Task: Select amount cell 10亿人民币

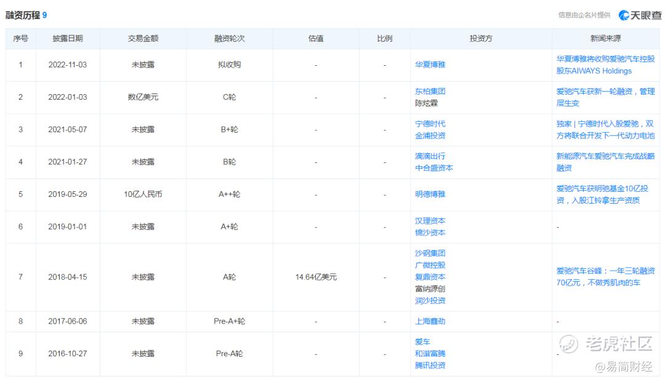Action: pyautogui.click(x=143, y=194)
